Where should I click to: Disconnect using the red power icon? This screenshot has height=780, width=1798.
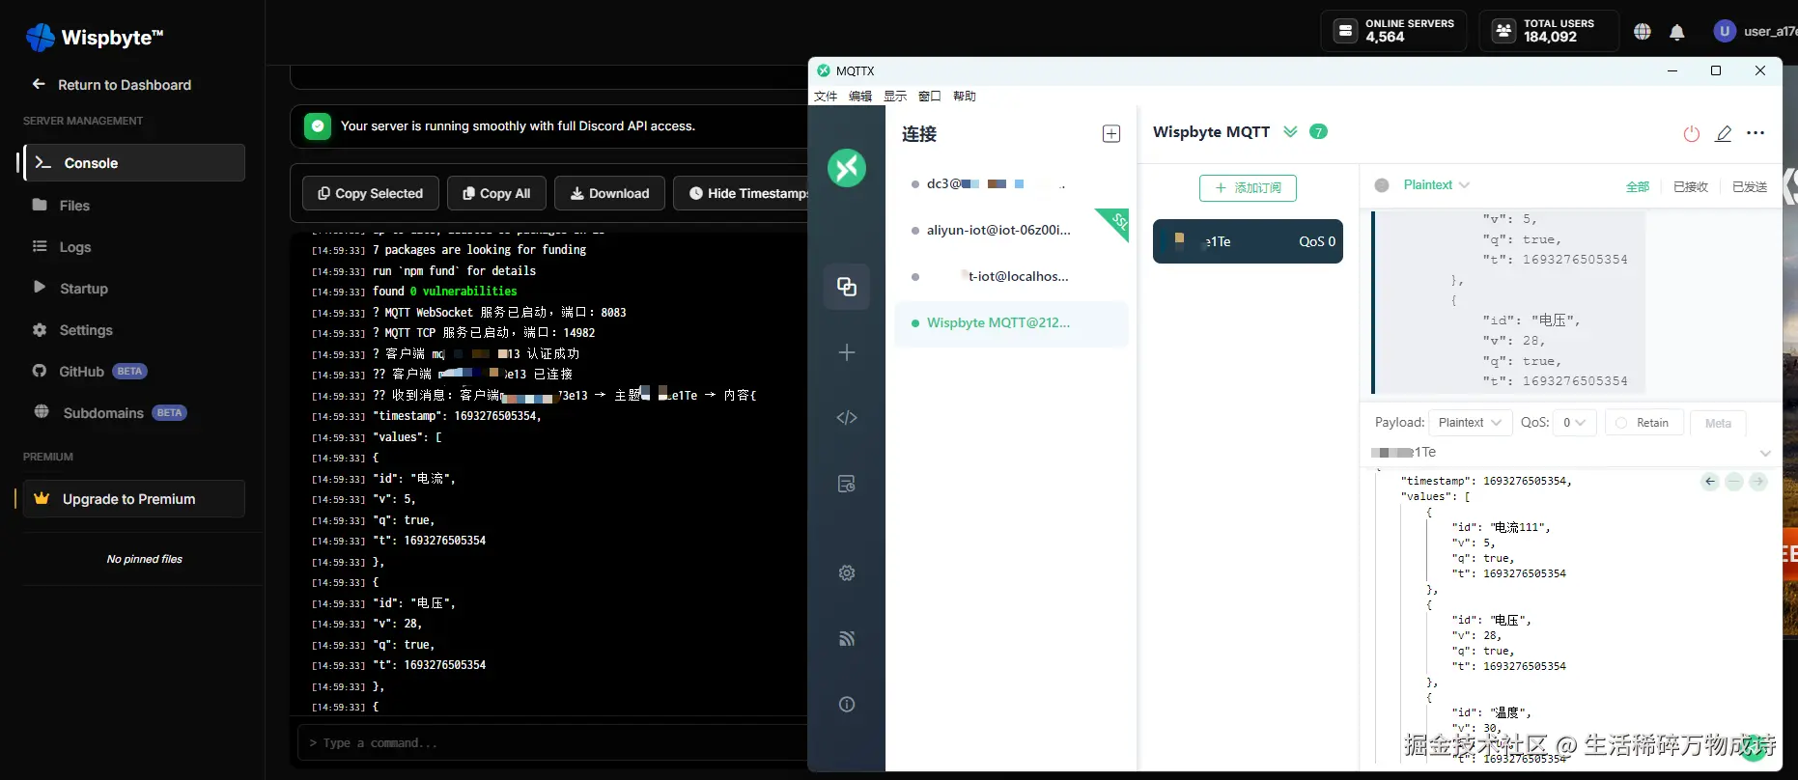pos(1691,134)
